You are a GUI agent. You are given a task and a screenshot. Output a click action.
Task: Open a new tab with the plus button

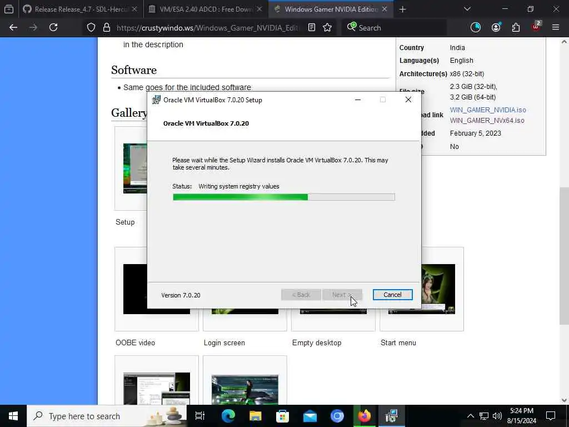(x=402, y=9)
